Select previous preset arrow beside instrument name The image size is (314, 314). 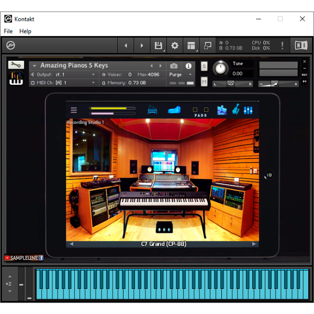[x=152, y=66]
